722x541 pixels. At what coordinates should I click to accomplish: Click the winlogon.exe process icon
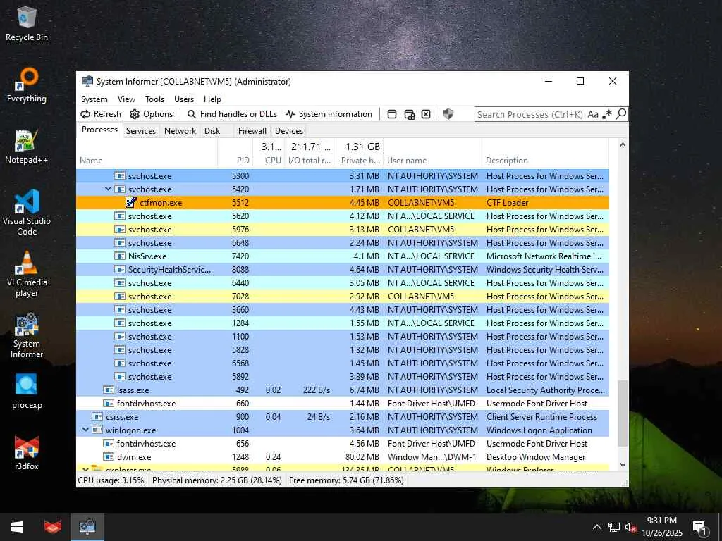[x=97, y=430]
